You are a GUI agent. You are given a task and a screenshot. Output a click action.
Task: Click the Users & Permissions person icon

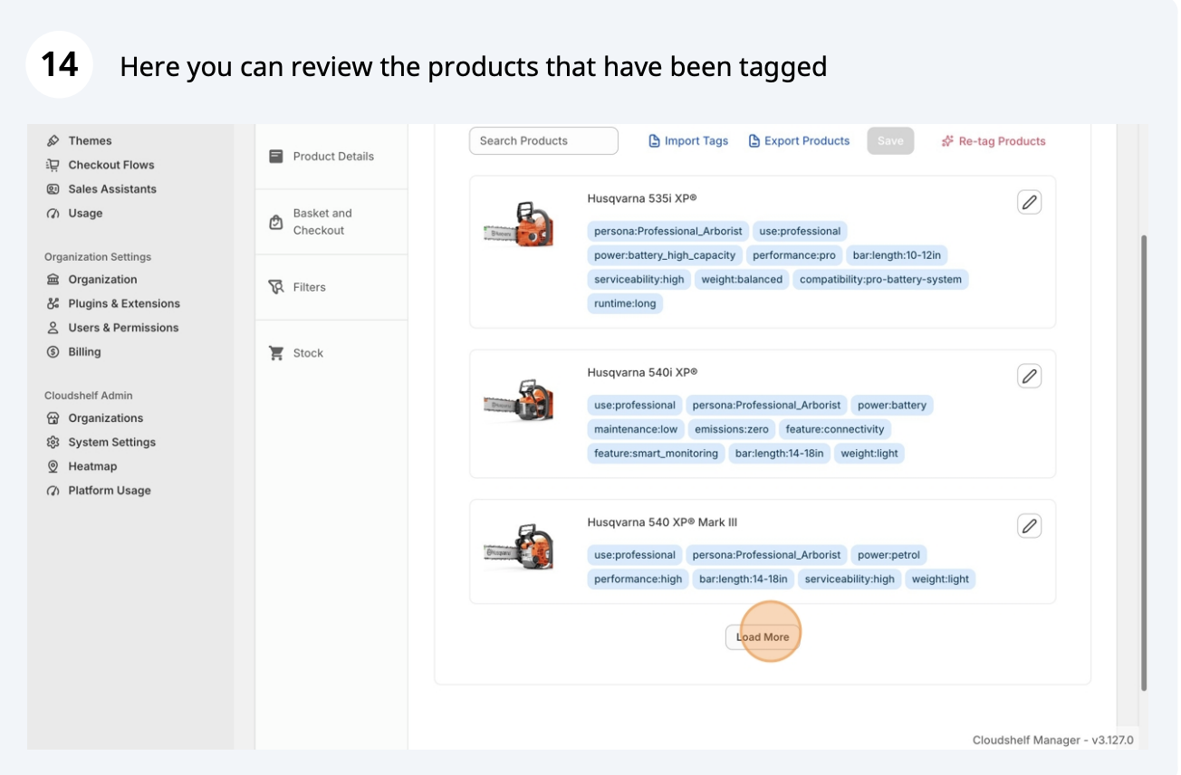click(x=53, y=328)
